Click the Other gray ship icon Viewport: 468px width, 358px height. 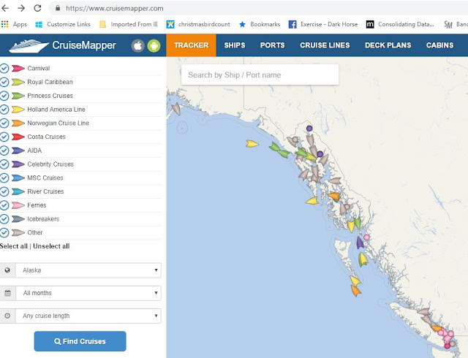[x=18, y=232]
